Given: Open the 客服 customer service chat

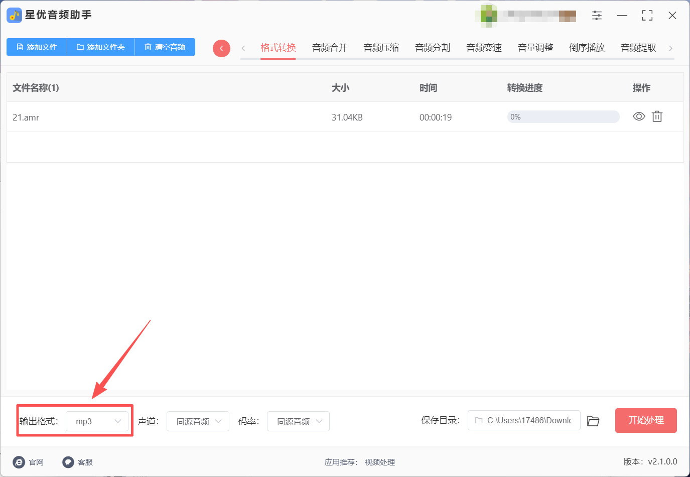Looking at the screenshot, I should pyautogui.click(x=78, y=462).
